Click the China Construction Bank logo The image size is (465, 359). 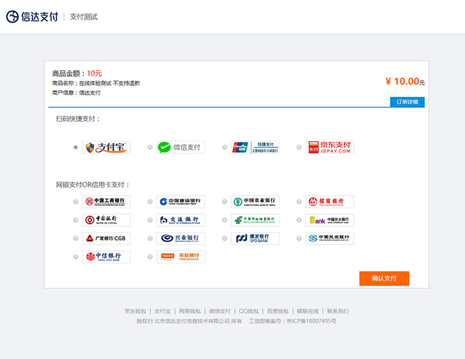point(181,202)
